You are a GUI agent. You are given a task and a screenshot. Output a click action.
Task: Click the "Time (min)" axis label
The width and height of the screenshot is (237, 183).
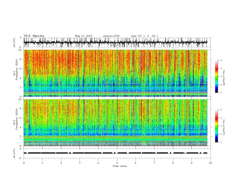pyautogui.click(x=120, y=166)
